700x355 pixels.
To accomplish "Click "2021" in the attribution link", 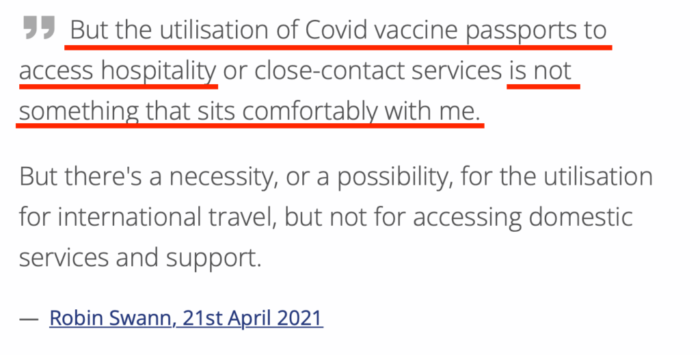I will 299,318.
